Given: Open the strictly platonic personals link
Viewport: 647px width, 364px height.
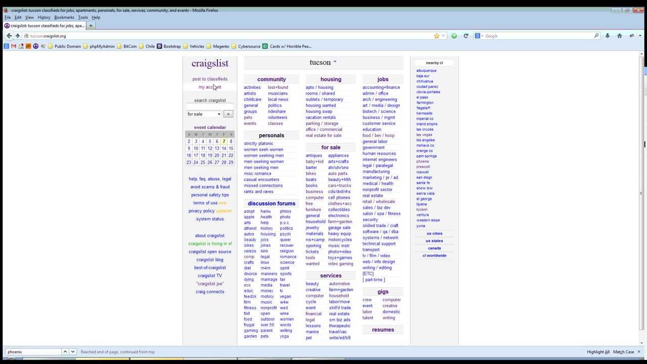Looking at the screenshot, I should 258,144.
